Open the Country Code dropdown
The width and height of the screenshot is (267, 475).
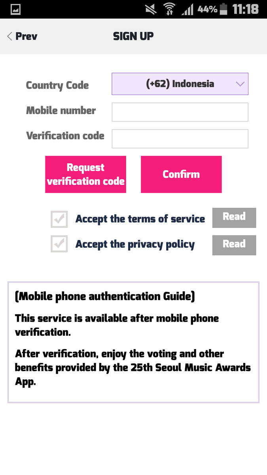click(180, 84)
